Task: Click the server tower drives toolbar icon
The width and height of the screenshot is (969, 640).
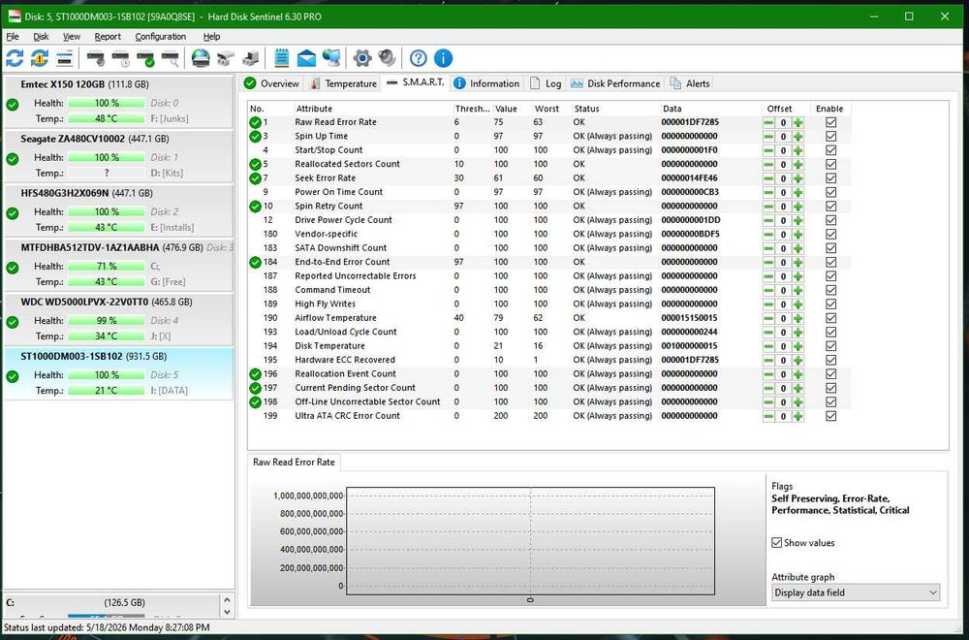Action: tap(250, 59)
